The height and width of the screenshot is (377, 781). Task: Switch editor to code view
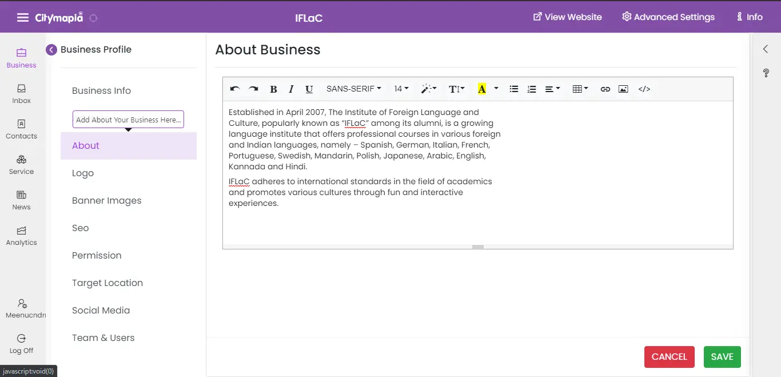pyautogui.click(x=644, y=89)
